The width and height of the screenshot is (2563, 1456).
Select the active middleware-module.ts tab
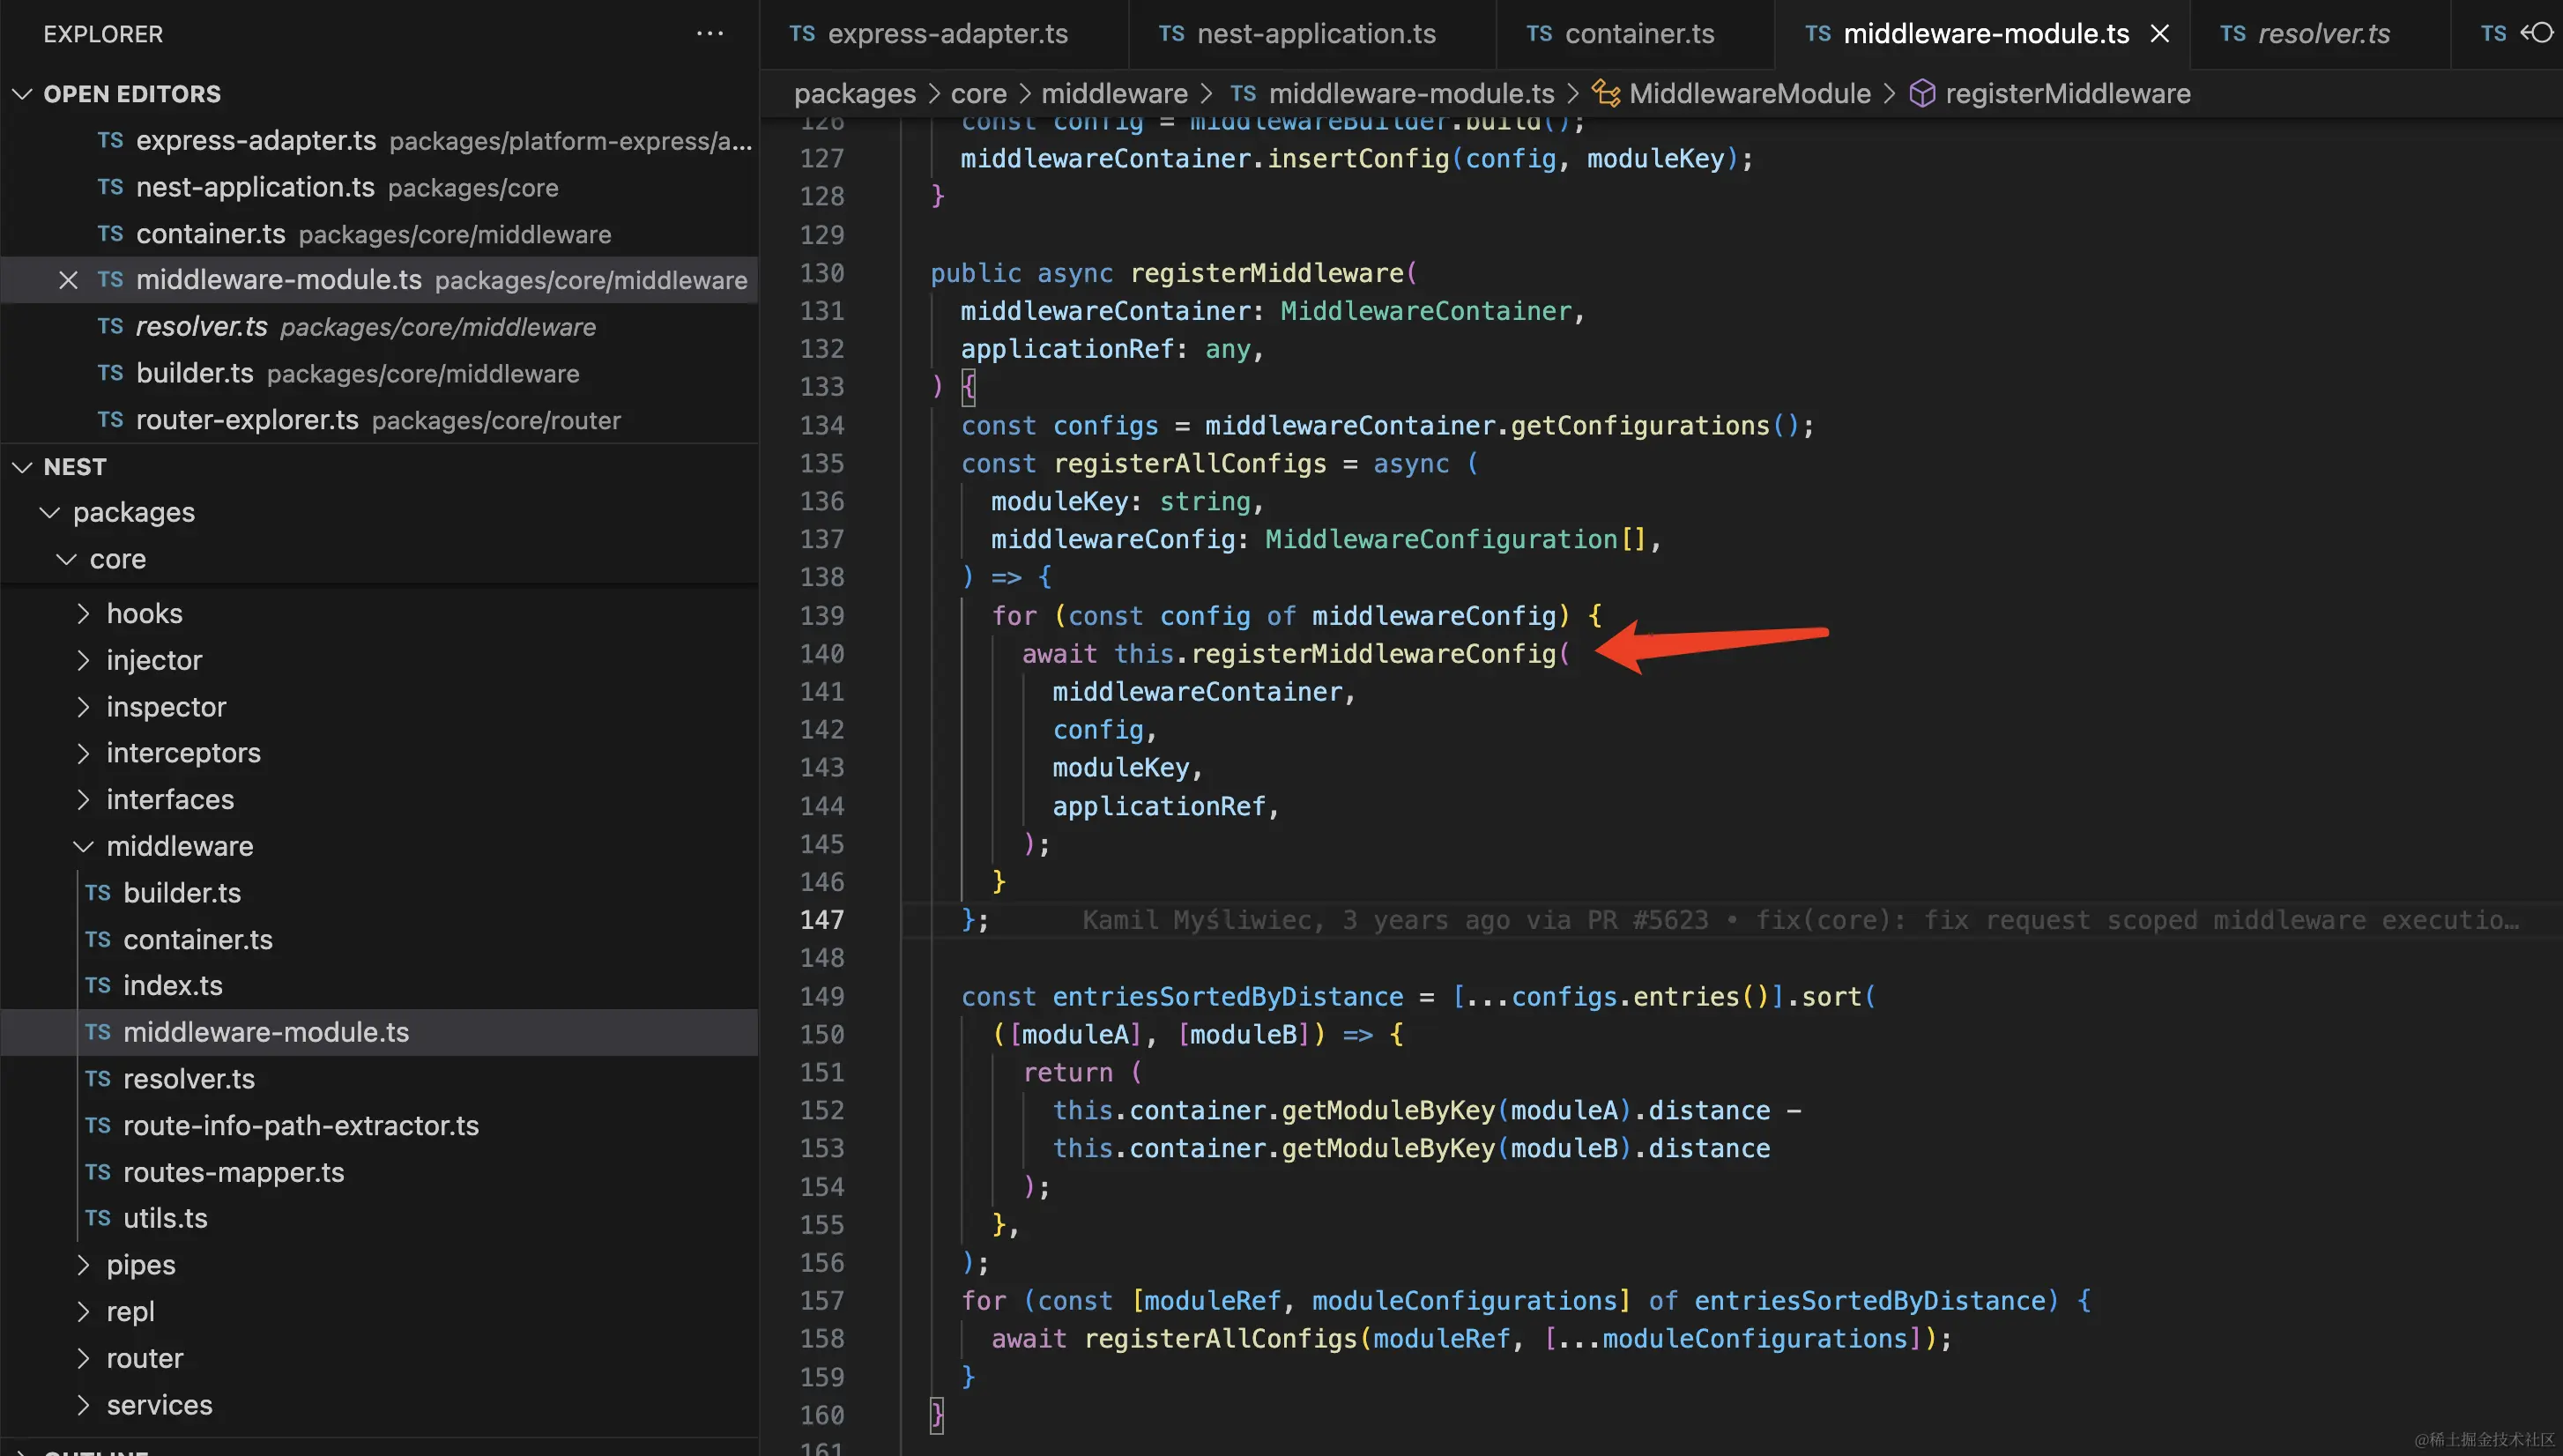pyautogui.click(x=1982, y=34)
